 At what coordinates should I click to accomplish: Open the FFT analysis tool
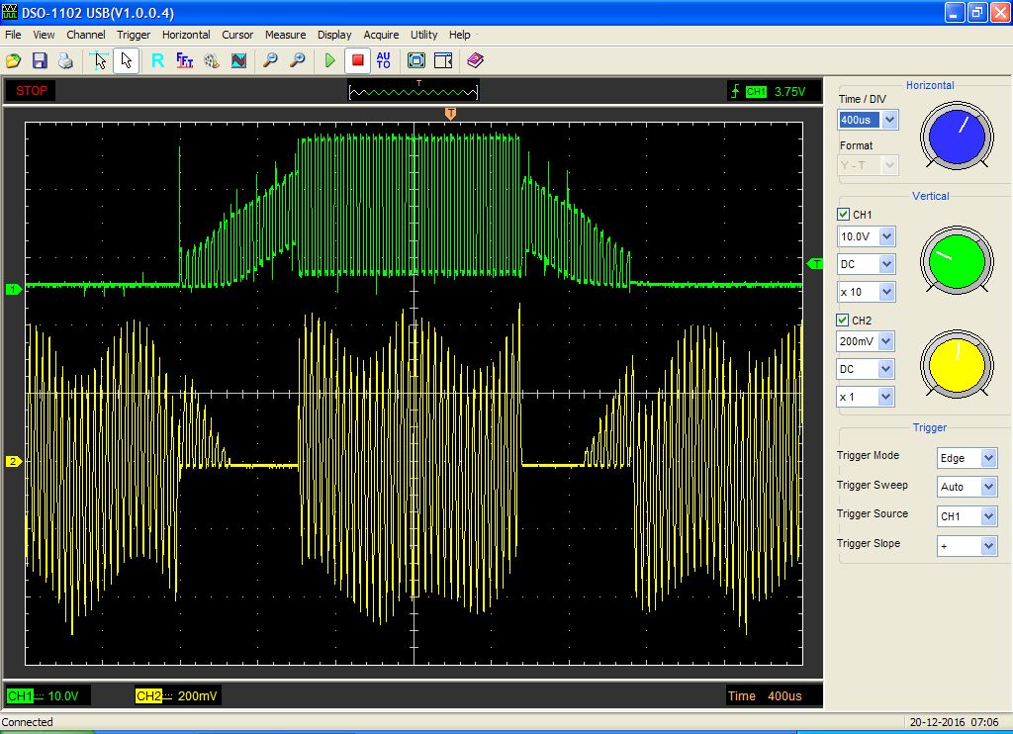(184, 60)
